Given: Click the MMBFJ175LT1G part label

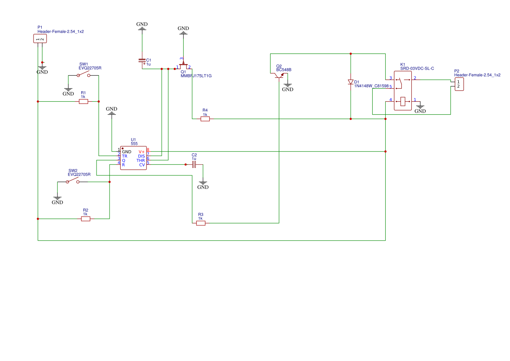Looking at the screenshot, I should click(x=196, y=76).
